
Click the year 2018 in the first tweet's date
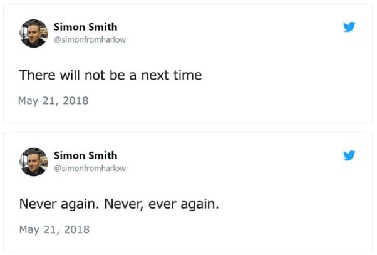pos(76,100)
